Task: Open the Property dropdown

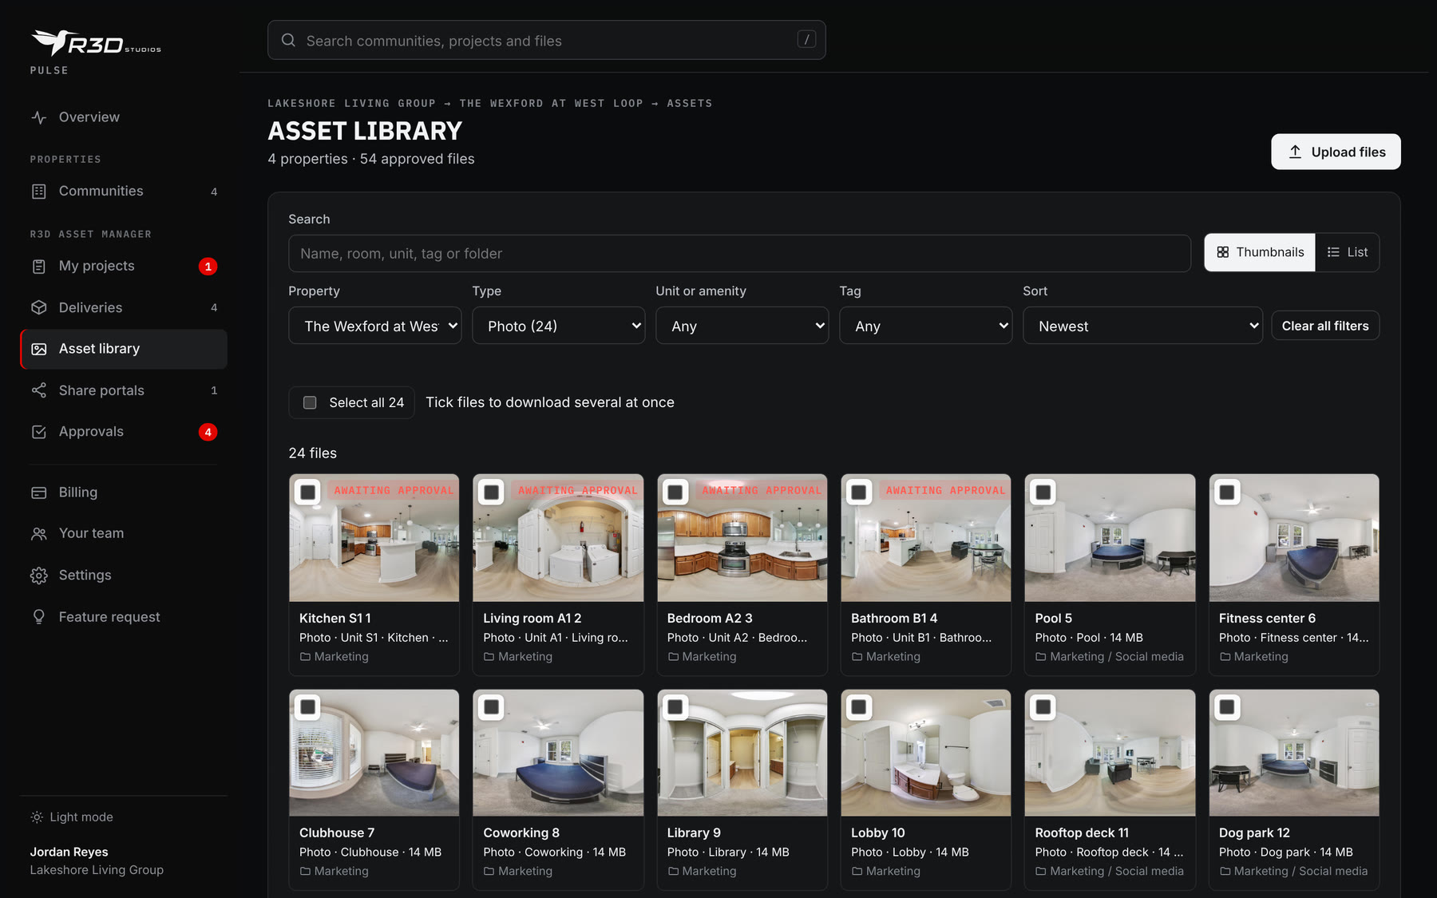Action: click(x=375, y=326)
